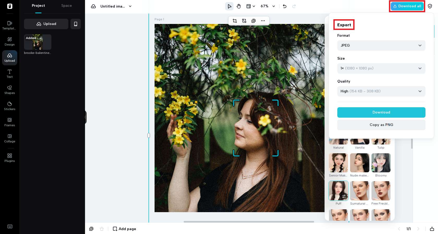This screenshot has width=438, height=234.
Task: Click the Upload button
Action: point(46,24)
